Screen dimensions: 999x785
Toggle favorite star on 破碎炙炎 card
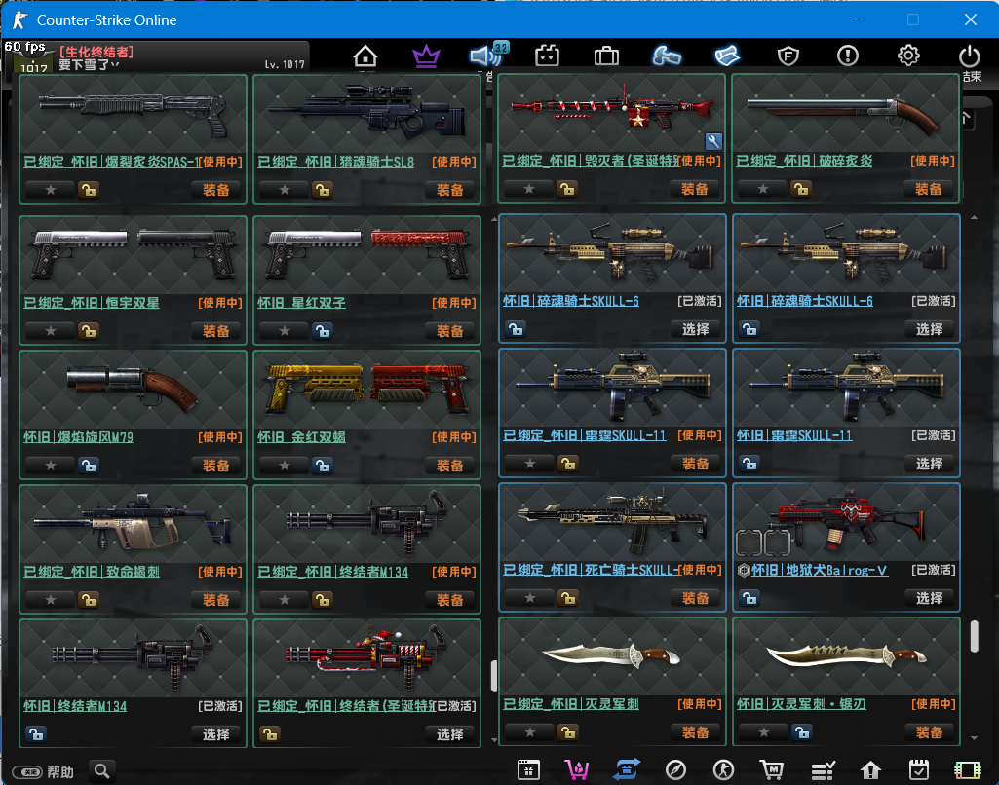click(763, 189)
